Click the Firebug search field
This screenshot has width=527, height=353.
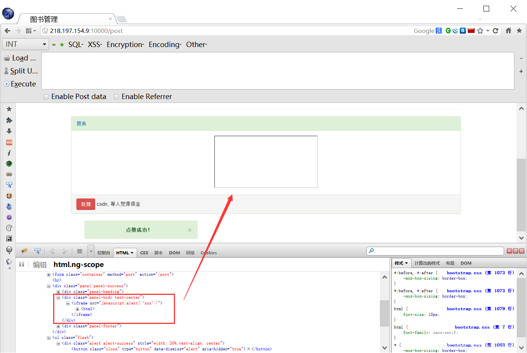(x=435, y=251)
